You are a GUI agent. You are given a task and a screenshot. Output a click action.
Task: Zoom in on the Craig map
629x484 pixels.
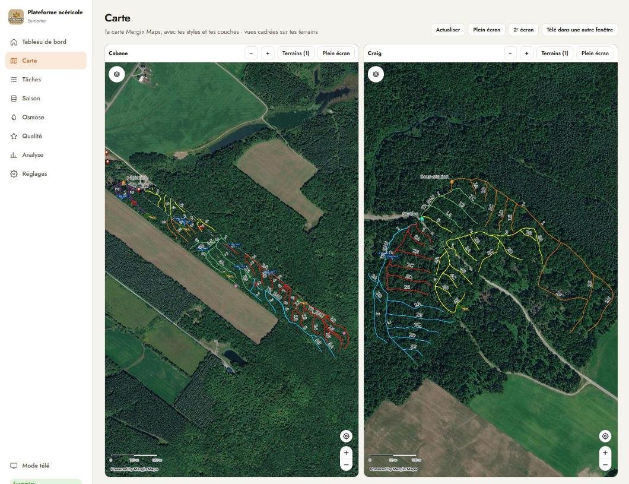pyautogui.click(x=605, y=453)
